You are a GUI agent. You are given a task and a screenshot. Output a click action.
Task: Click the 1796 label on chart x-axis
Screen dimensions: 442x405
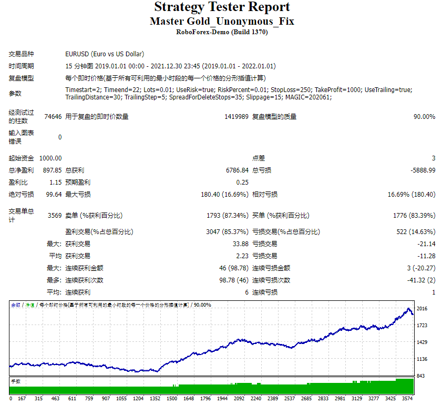[205, 399]
